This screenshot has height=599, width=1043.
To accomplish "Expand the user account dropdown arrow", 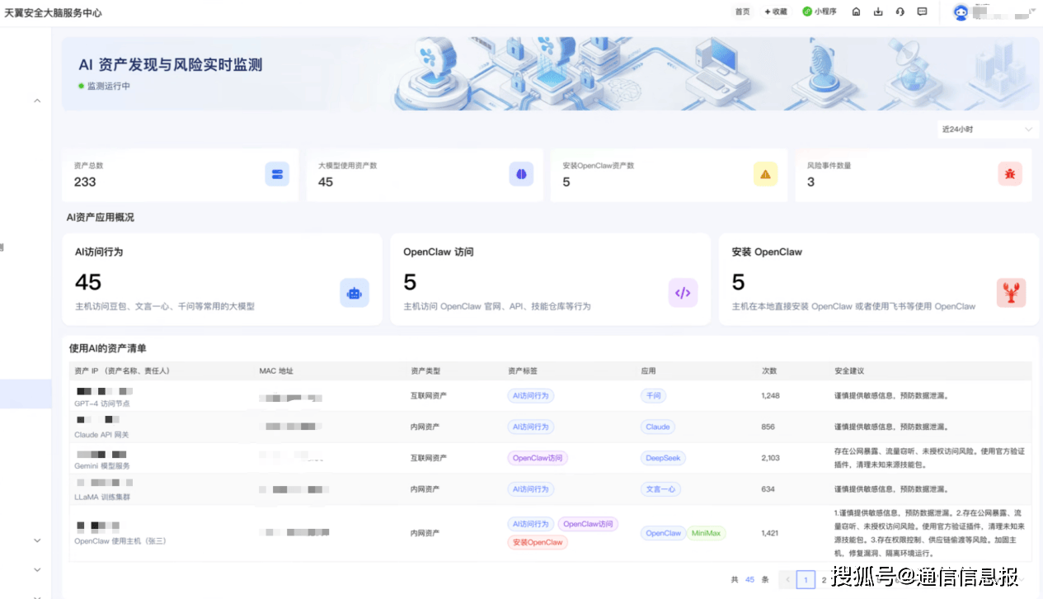I will (1031, 12).
